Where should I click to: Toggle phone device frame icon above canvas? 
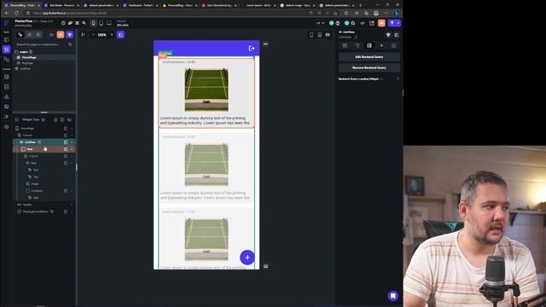tap(311, 35)
